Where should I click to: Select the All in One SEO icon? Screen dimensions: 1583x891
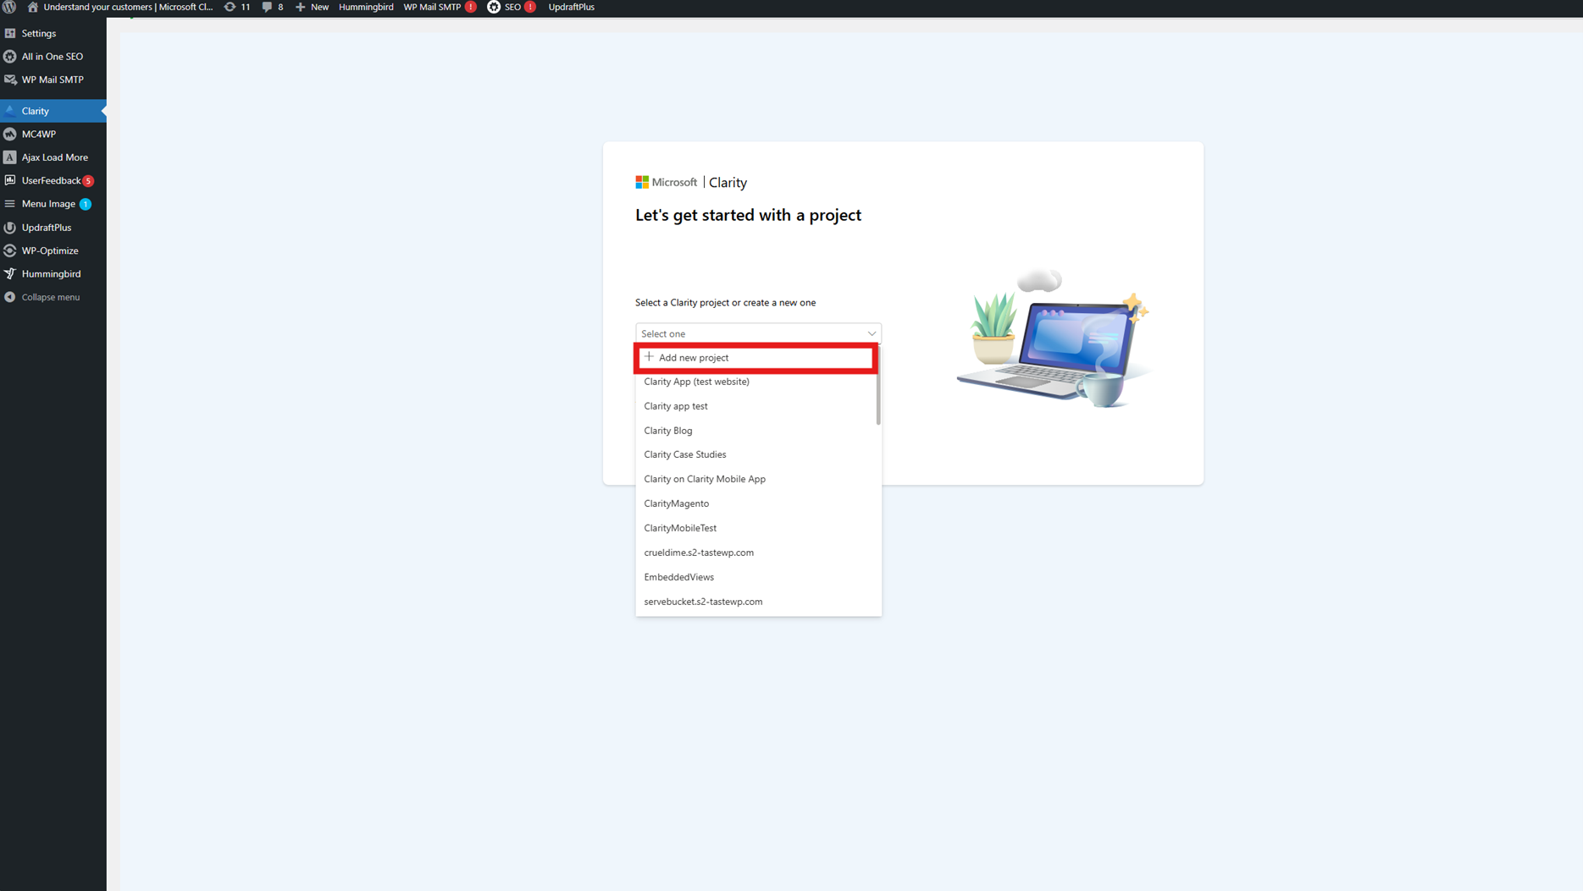[10, 56]
